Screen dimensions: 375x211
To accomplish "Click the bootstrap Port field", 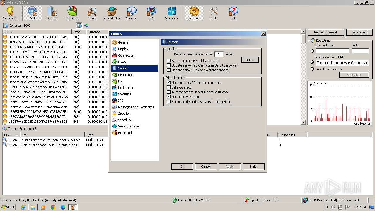I will click(360, 51).
